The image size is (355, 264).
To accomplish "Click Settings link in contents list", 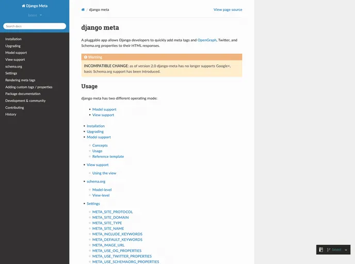I will pos(93,204).
